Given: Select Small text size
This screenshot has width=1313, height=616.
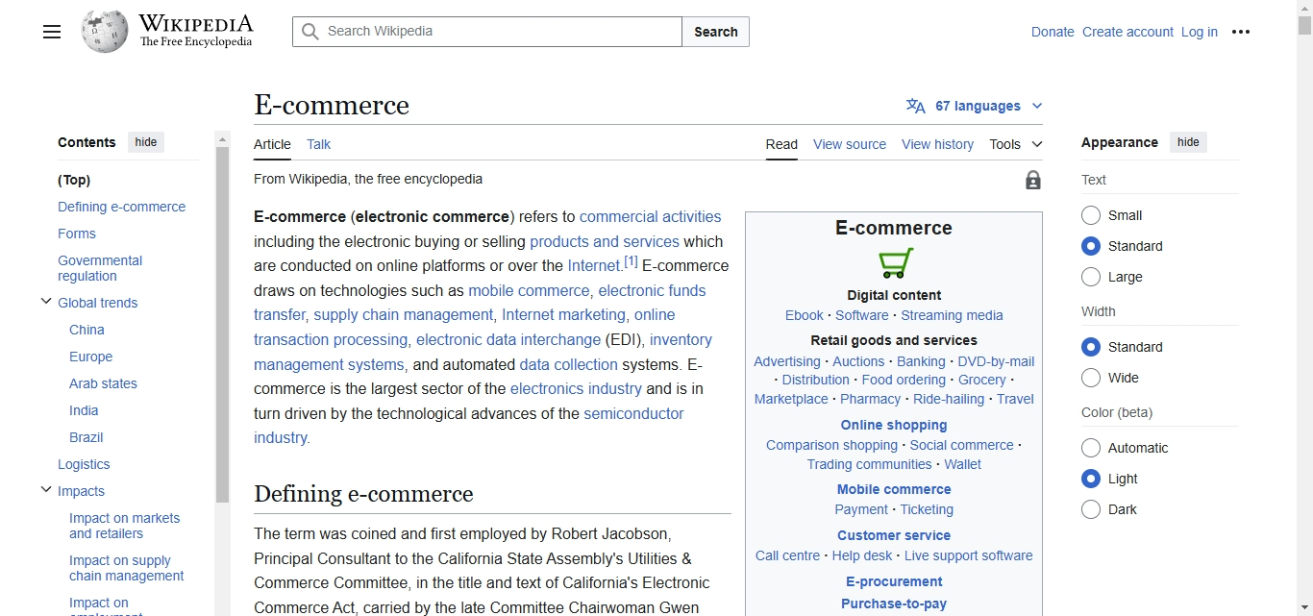Looking at the screenshot, I should click(x=1091, y=215).
